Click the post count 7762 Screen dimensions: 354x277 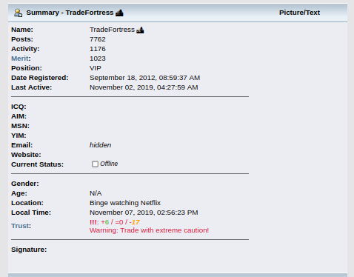[x=98, y=39]
